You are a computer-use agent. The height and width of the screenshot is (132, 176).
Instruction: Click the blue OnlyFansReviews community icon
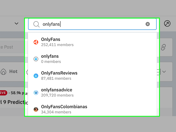pos(36,76)
